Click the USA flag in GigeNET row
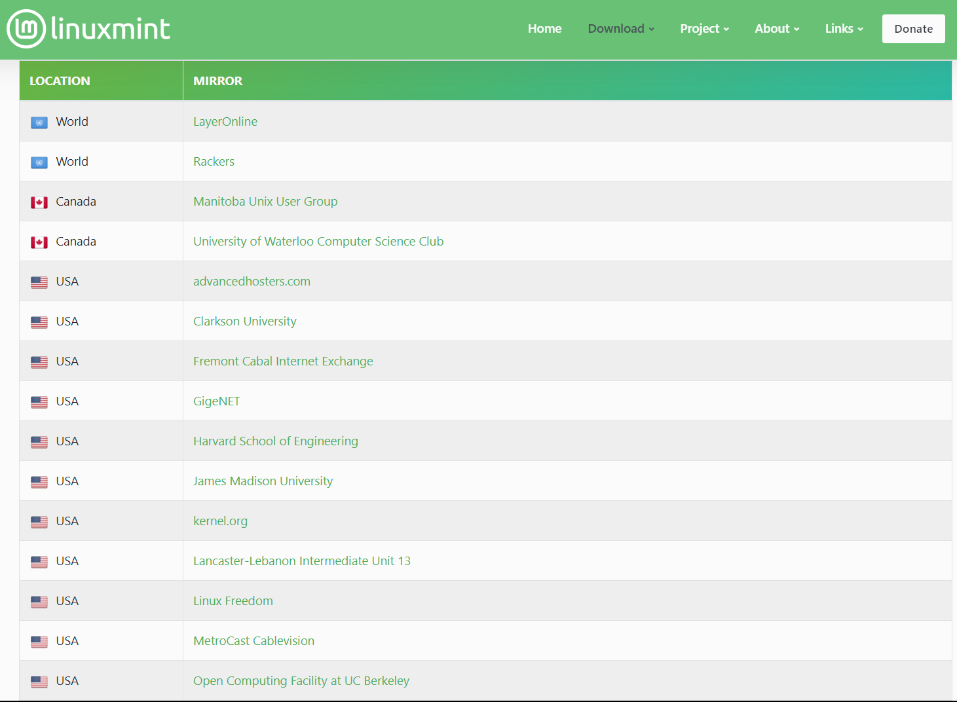This screenshot has height=702, width=957. [39, 402]
